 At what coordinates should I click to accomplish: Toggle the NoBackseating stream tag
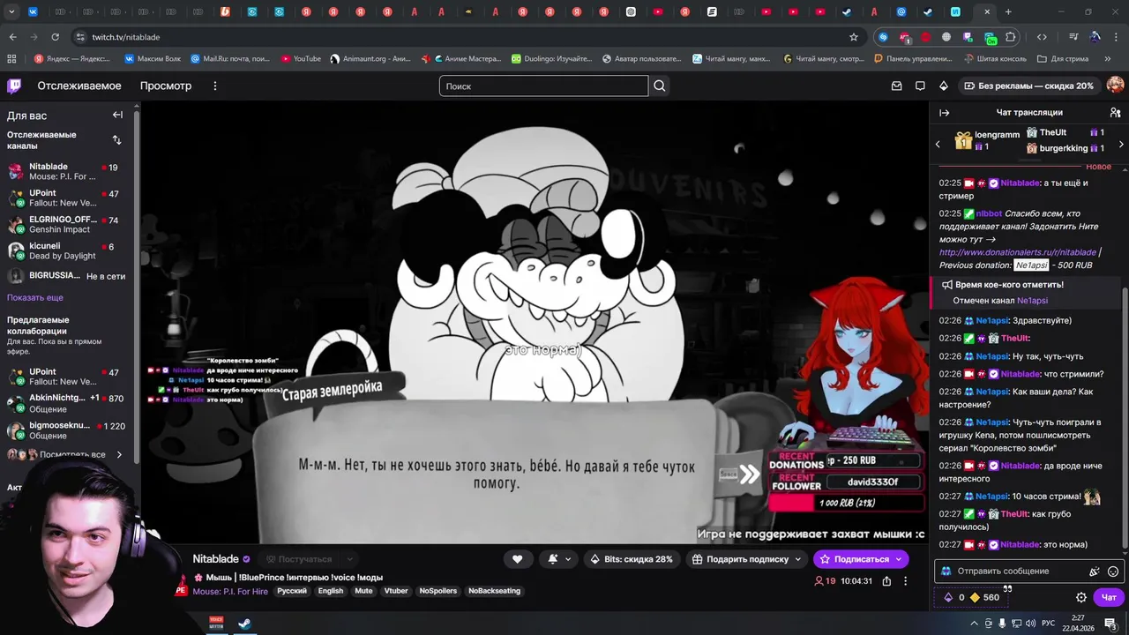click(x=494, y=591)
